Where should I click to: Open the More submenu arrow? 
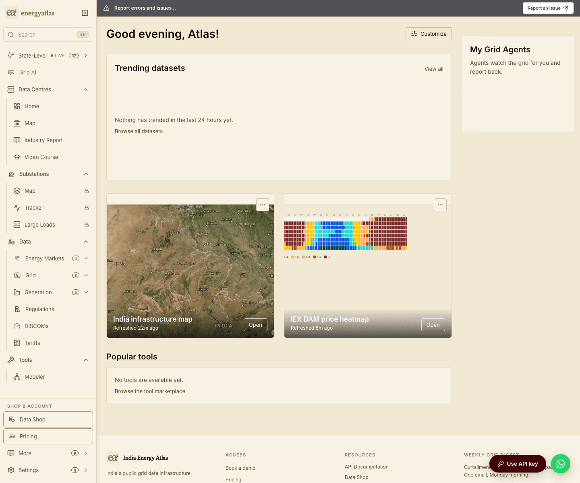[86, 453]
